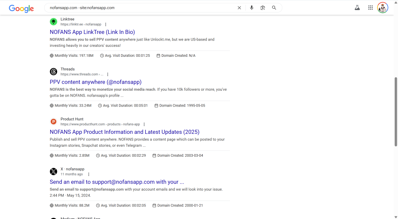Click calendar icon beside Domain Created: 2003-03-04
The image size is (398, 219).
[154, 156]
